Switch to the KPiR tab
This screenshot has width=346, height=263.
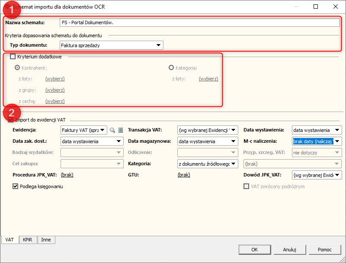point(28,240)
